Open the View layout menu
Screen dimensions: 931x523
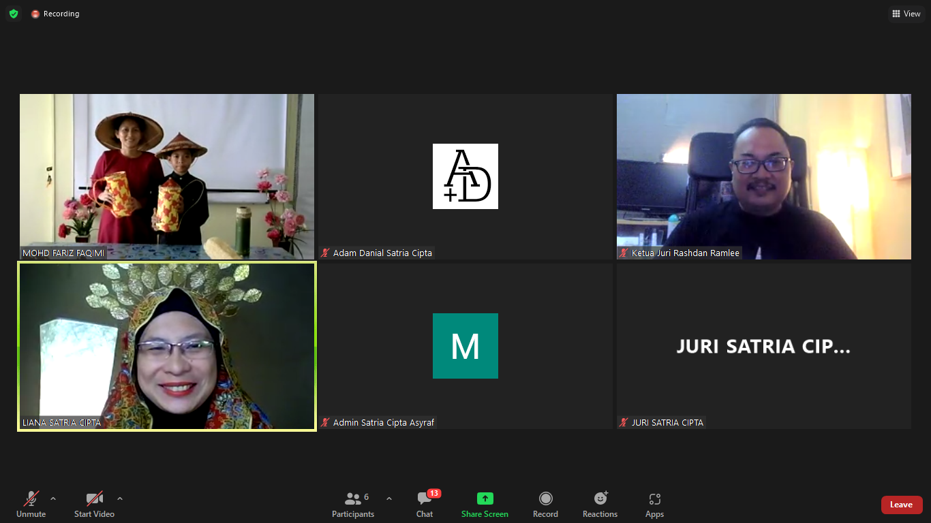click(906, 14)
